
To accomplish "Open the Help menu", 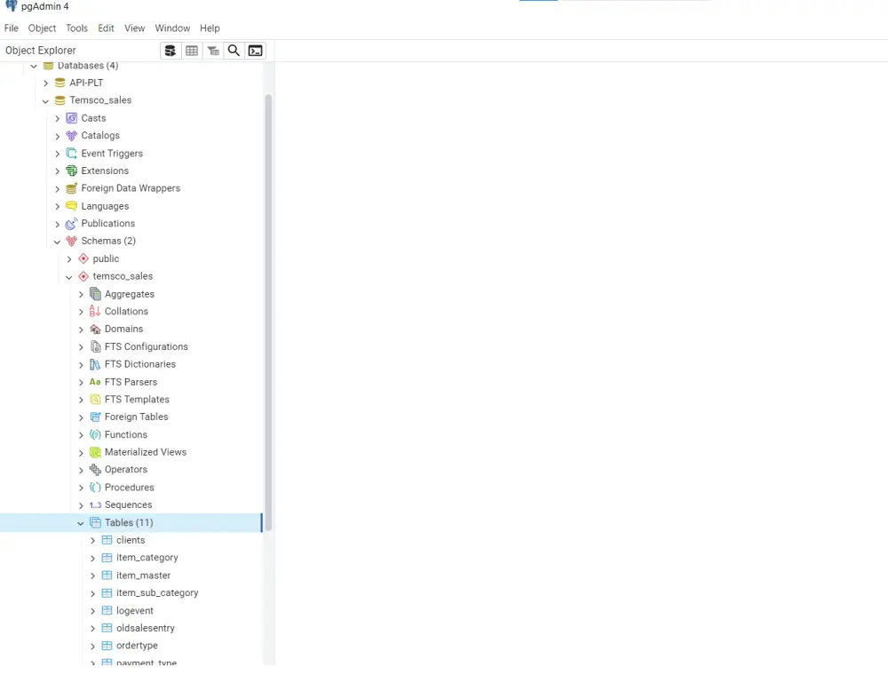I will tap(210, 28).
